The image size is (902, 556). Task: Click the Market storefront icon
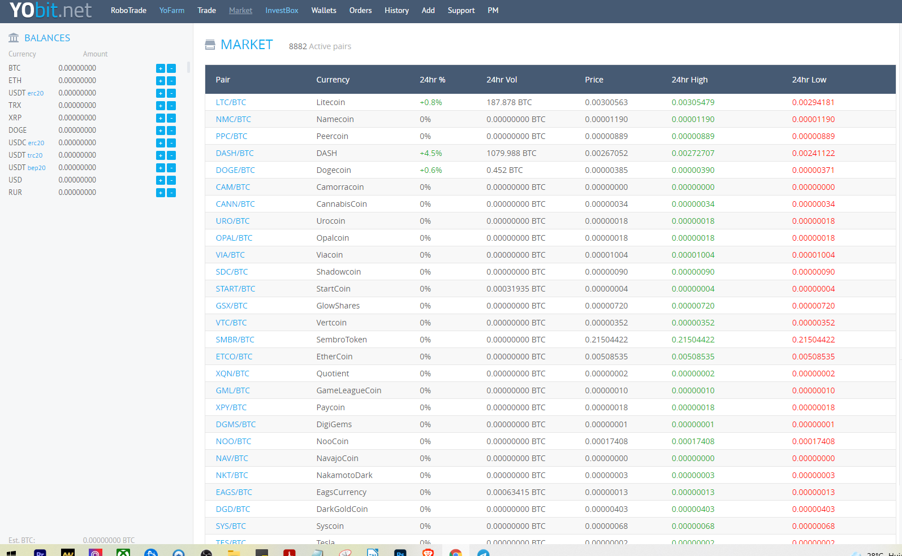[210, 45]
